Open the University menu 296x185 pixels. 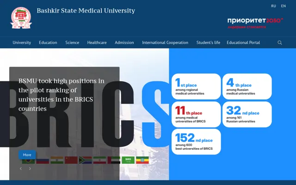pyautogui.click(x=22, y=43)
